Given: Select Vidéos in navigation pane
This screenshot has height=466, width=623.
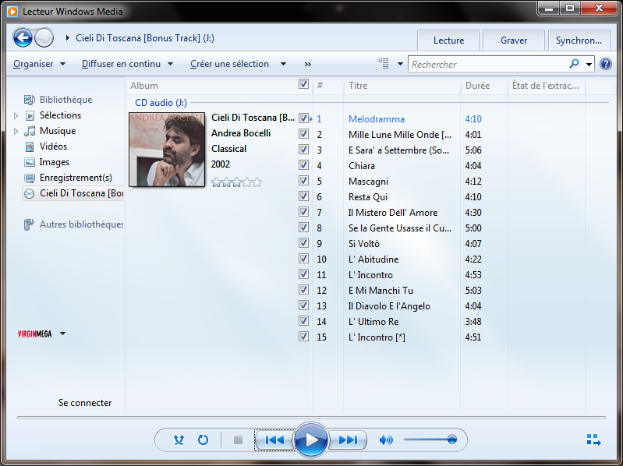Looking at the screenshot, I should point(53,147).
